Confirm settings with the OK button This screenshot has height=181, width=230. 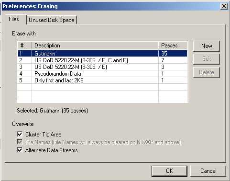pos(169,171)
